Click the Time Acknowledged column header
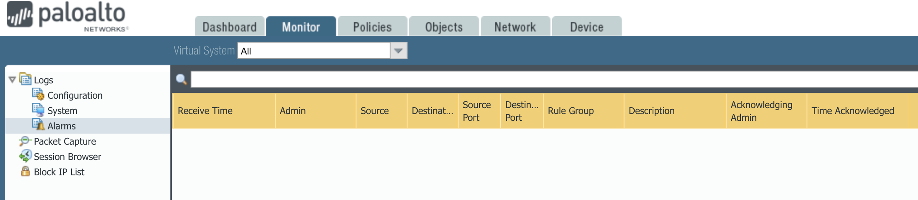 (x=852, y=111)
